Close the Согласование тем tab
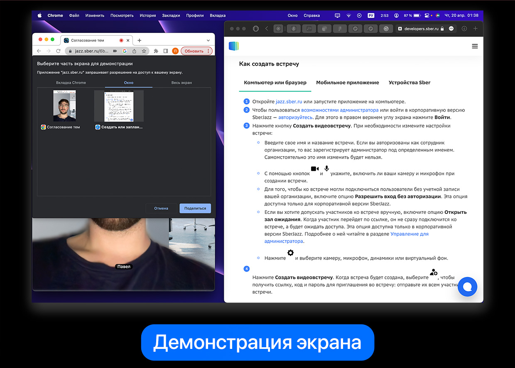This screenshot has height=368, width=515. [x=128, y=40]
